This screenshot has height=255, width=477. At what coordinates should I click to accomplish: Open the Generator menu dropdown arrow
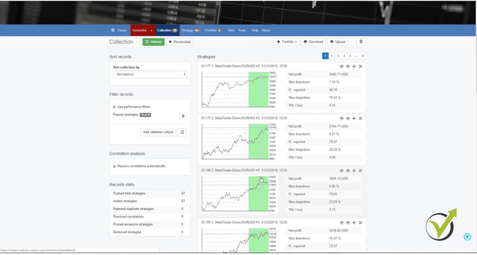point(151,30)
